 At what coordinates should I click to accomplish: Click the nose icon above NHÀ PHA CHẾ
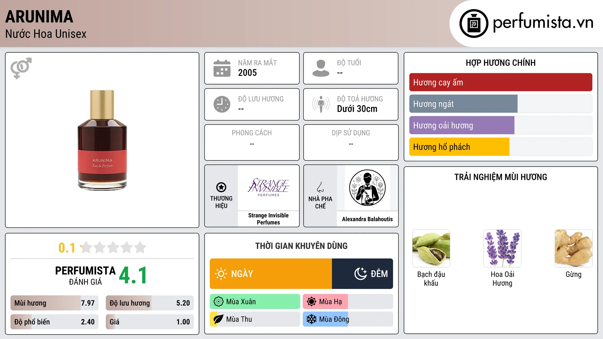320,187
